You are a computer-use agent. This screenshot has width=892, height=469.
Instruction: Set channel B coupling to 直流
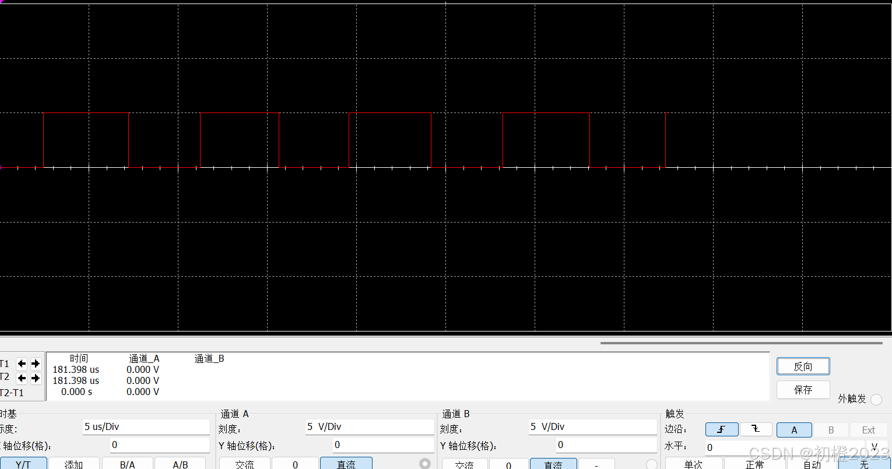(553, 464)
